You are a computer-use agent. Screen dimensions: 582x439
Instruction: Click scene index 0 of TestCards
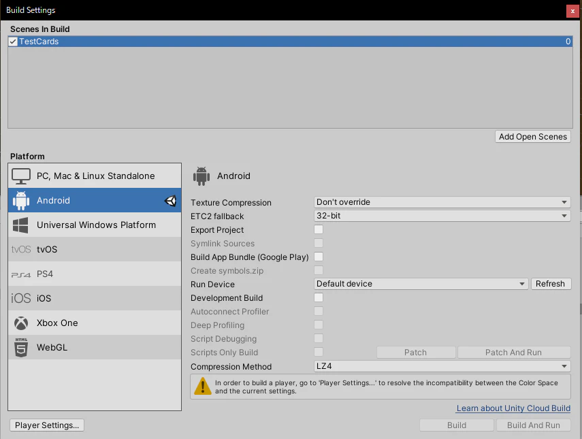click(568, 42)
